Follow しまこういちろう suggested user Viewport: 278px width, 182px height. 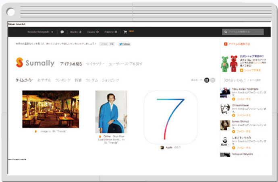tap(242, 148)
